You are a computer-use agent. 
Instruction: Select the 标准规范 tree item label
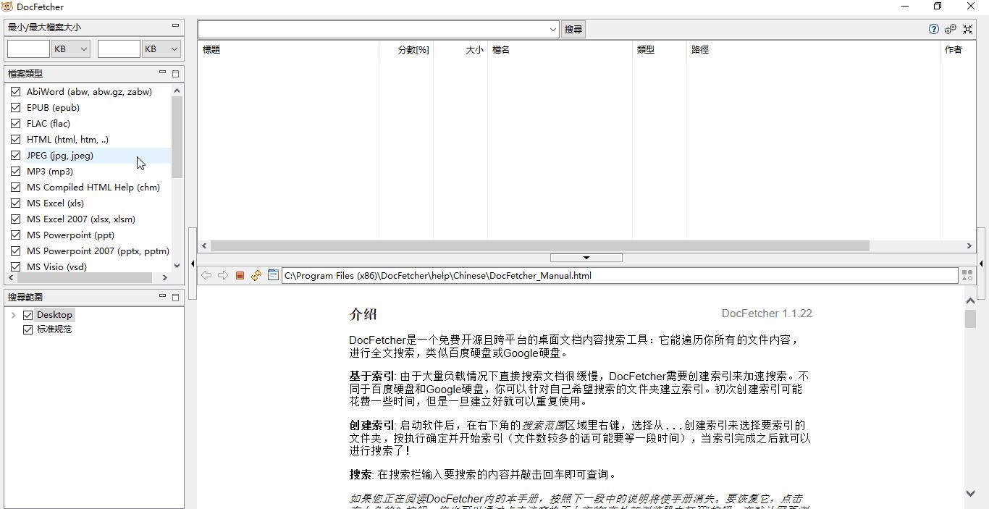tap(54, 329)
